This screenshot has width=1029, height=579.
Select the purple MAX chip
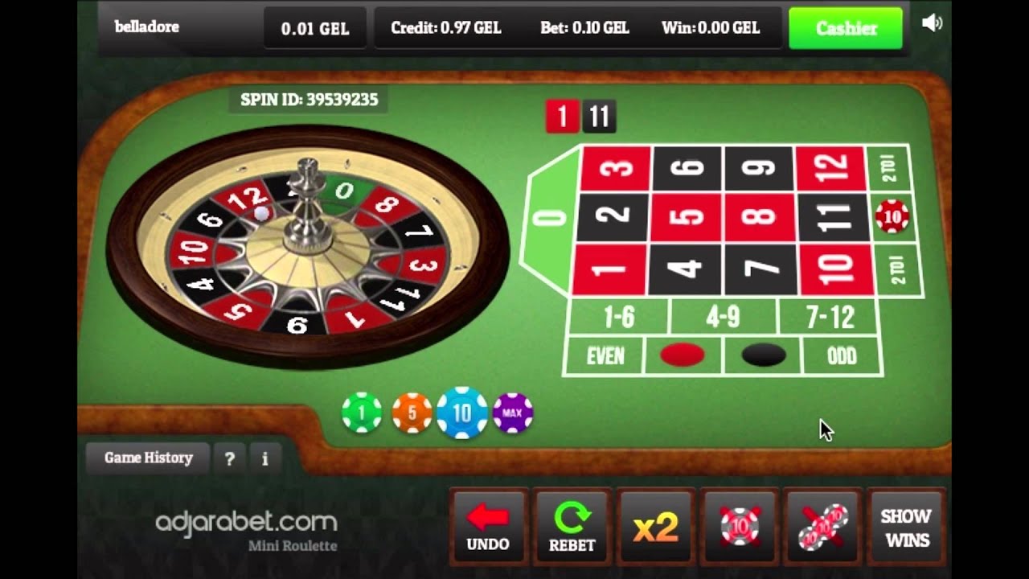click(513, 413)
